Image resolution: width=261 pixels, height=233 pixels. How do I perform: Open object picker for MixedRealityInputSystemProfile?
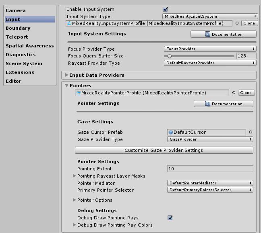[237, 23]
